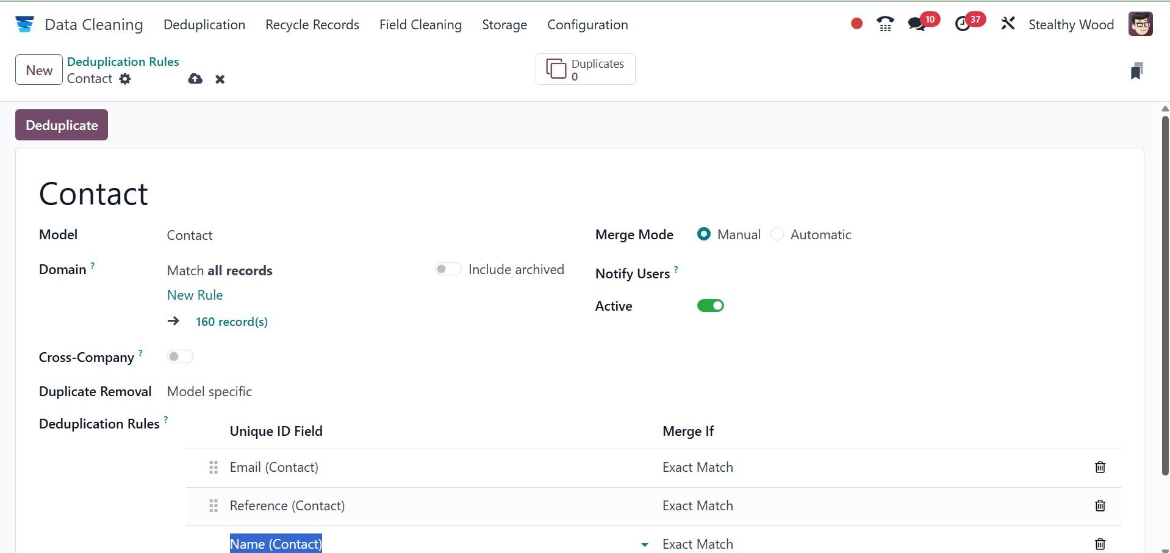Click the Deduplicate button
Image resolution: width=1170 pixels, height=553 pixels.
[x=62, y=125]
